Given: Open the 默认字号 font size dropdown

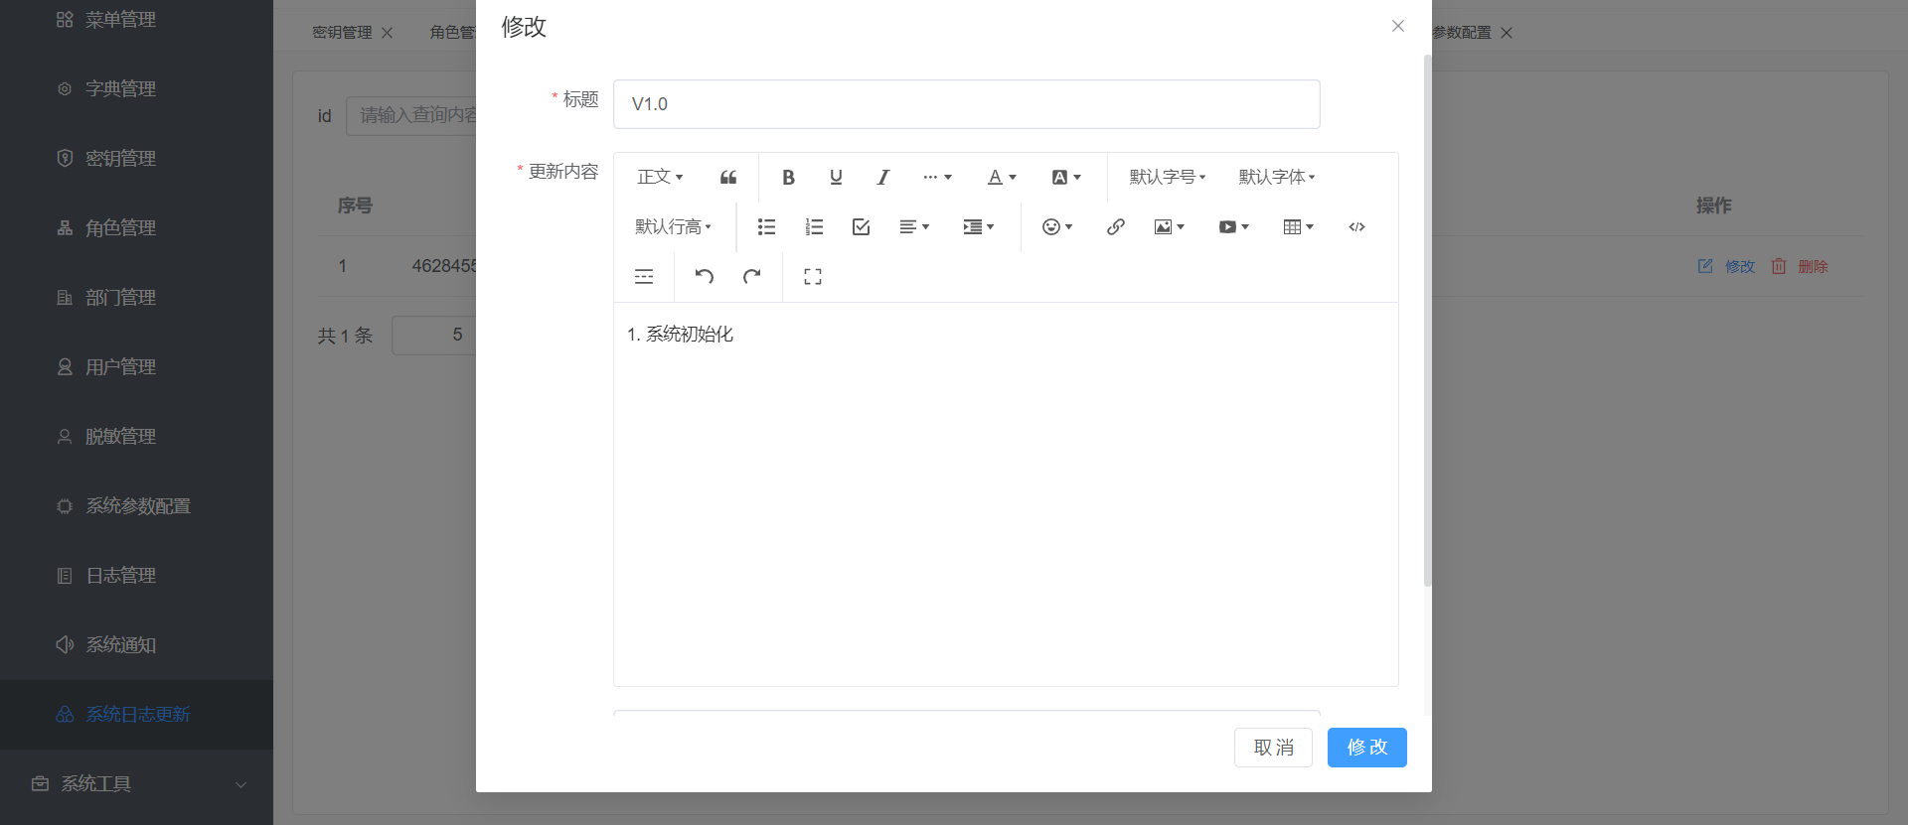Looking at the screenshot, I should pyautogui.click(x=1167, y=178).
